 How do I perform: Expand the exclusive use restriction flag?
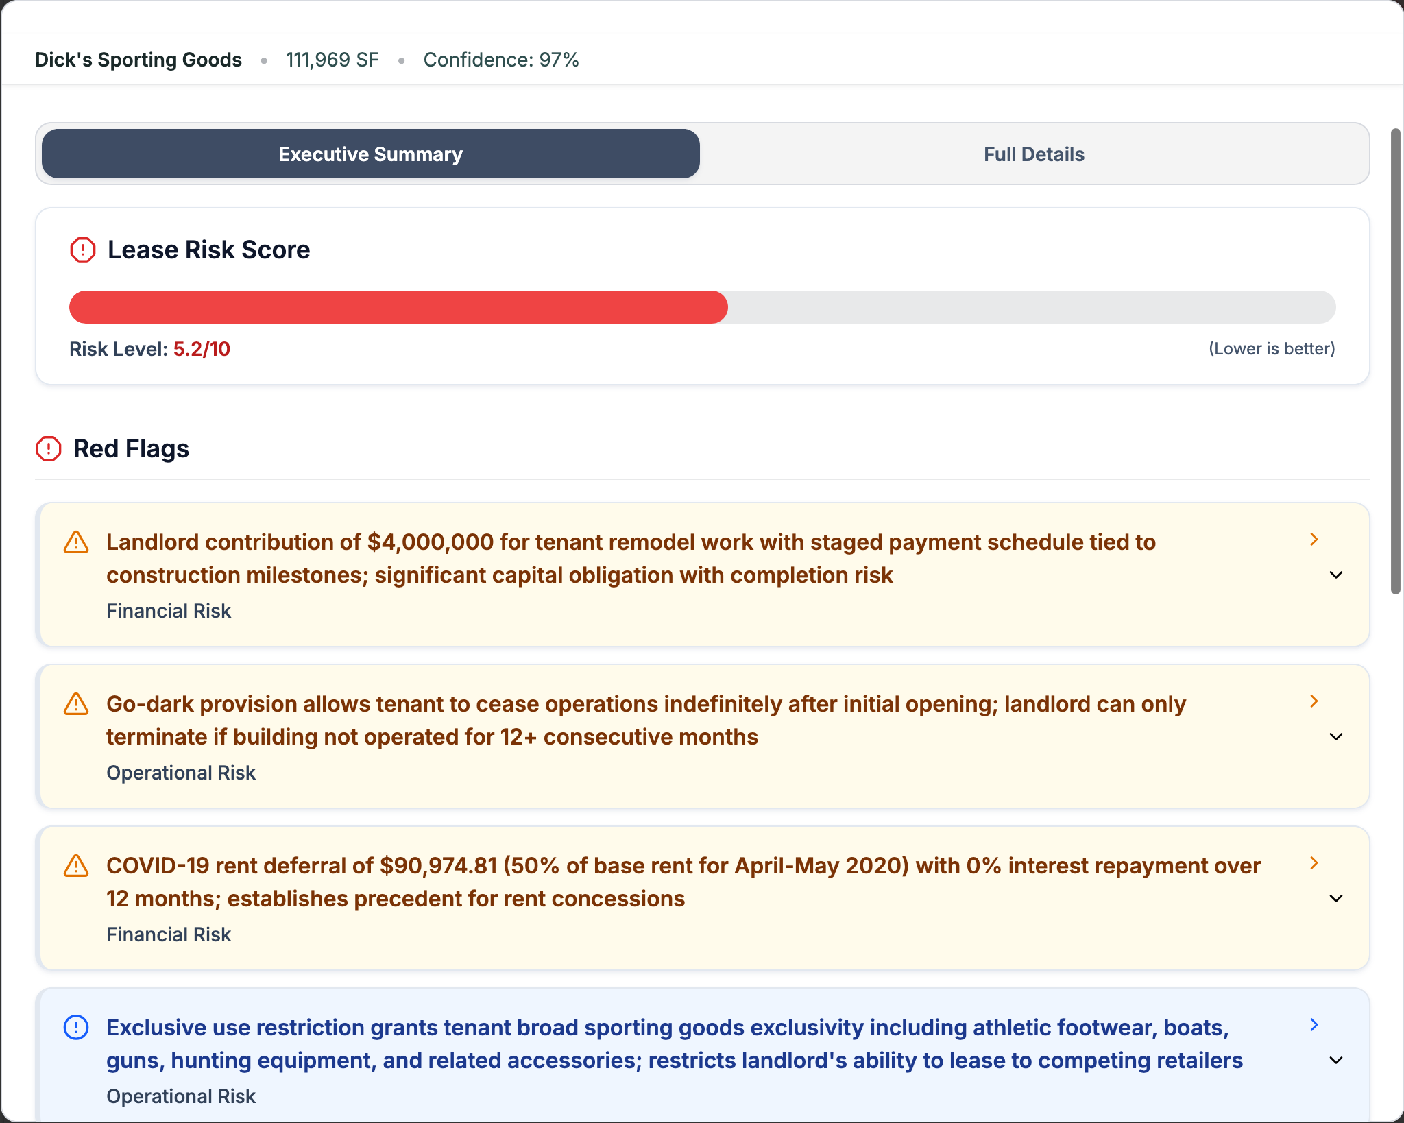(1336, 1061)
